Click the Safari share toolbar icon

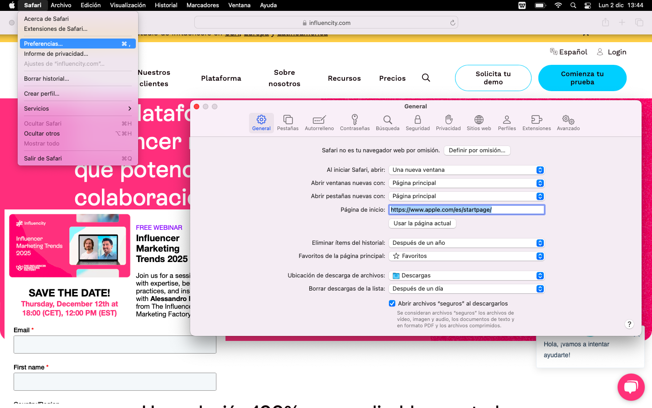(605, 22)
